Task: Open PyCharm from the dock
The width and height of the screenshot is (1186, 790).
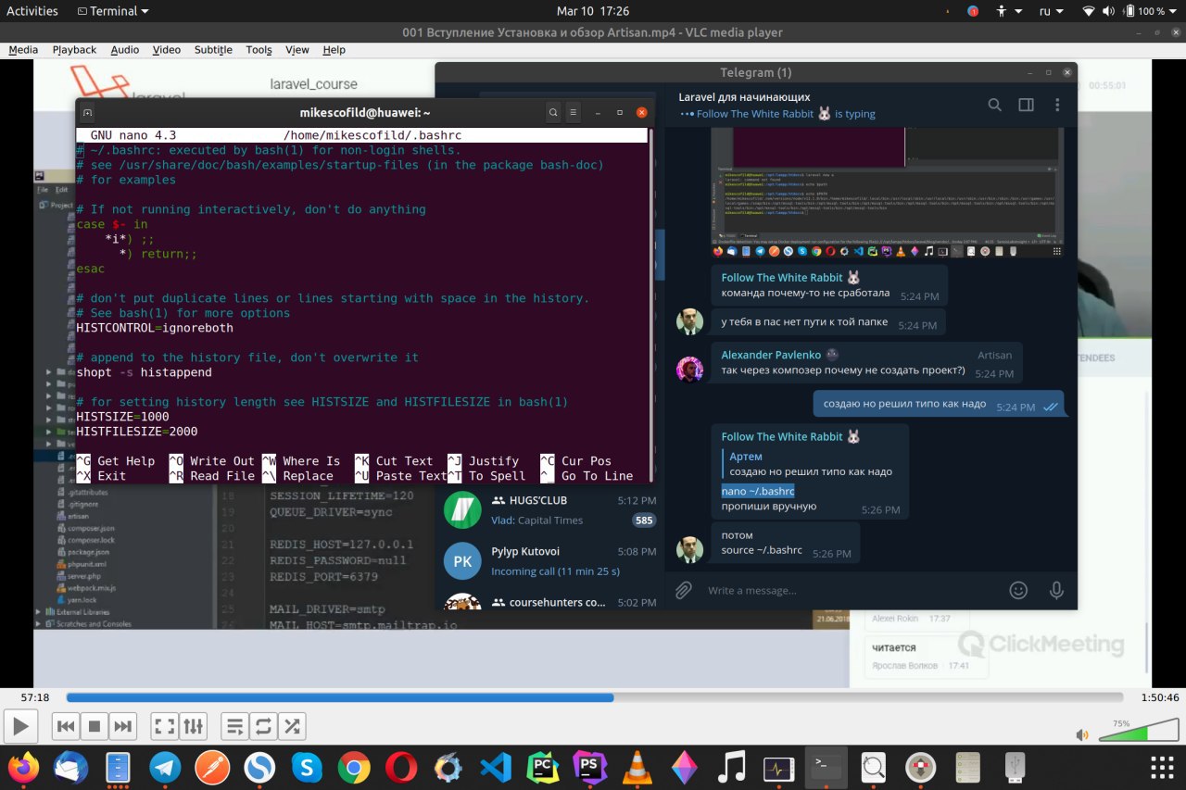Action: 543,767
